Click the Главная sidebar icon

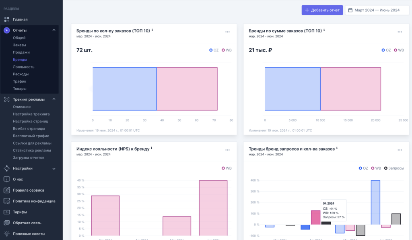[x=6, y=19]
